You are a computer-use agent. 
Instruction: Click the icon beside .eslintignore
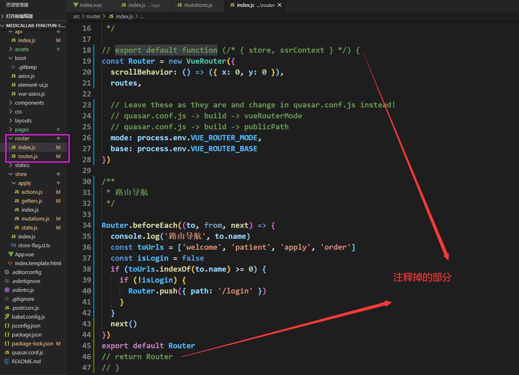click(x=7, y=281)
